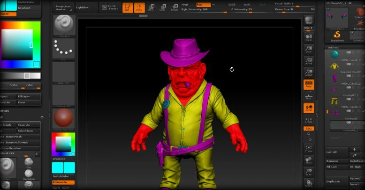Screen dimensions: 365x190
Task: Click the Move icon in right shelf
Action: 309,160
